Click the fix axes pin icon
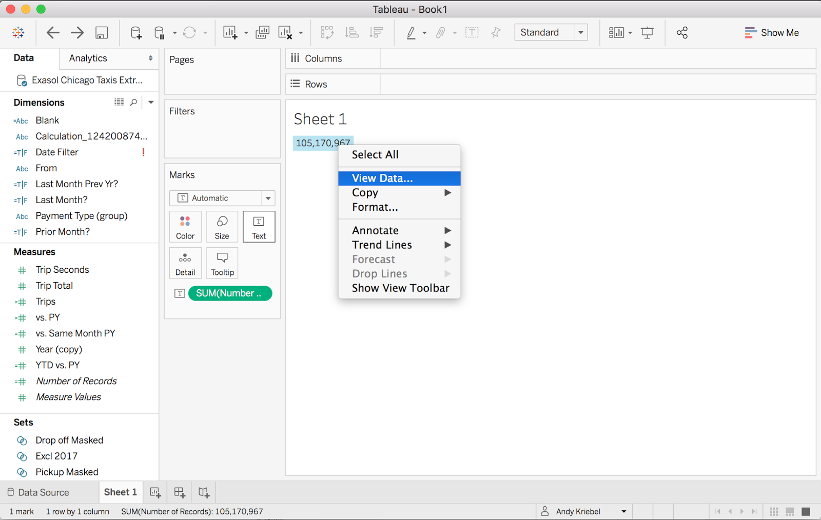The height and width of the screenshot is (520, 821). pos(496,33)
